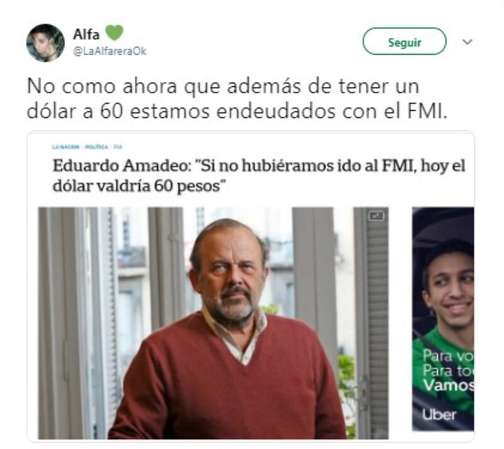The width and height of the screenshot is (504, 449).
Task: Click the Alfa display name
Action: click(86, 35)
